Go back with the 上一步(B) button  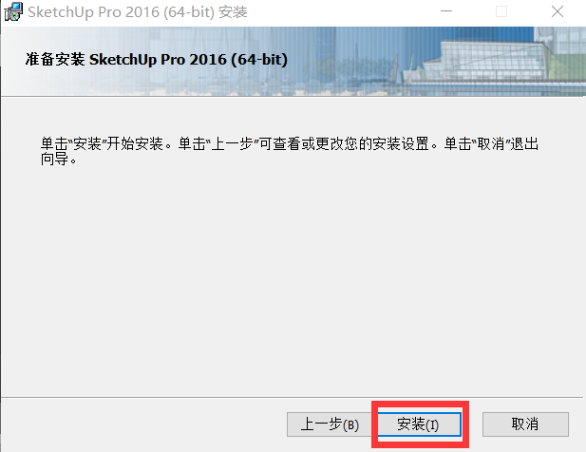330,424
